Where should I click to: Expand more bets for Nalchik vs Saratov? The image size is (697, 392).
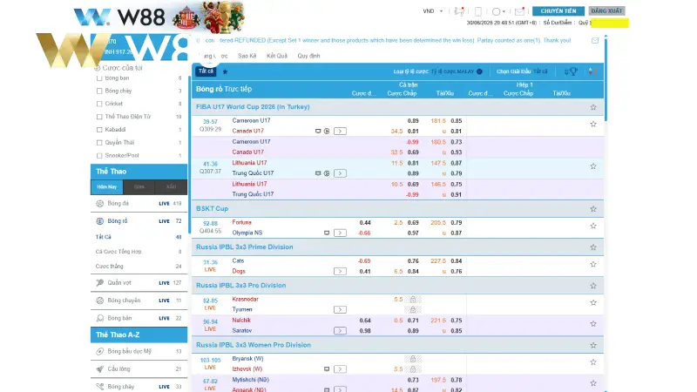(x=340, y=331)
